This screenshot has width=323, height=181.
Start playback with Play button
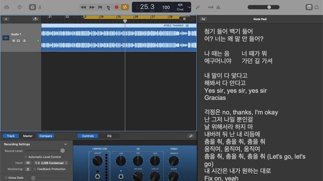109,7
